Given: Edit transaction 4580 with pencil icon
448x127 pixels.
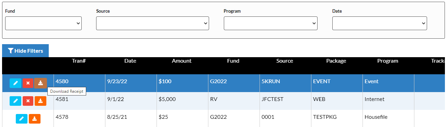Looking at the screenshot, I should coord(15,83).
